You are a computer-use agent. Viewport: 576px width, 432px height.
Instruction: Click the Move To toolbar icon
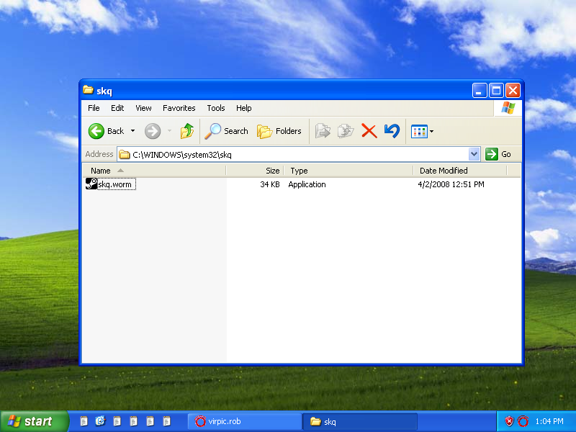(323, 131)
